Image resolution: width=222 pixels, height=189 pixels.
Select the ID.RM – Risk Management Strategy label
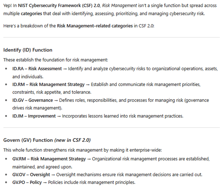[x=49, y=84]
